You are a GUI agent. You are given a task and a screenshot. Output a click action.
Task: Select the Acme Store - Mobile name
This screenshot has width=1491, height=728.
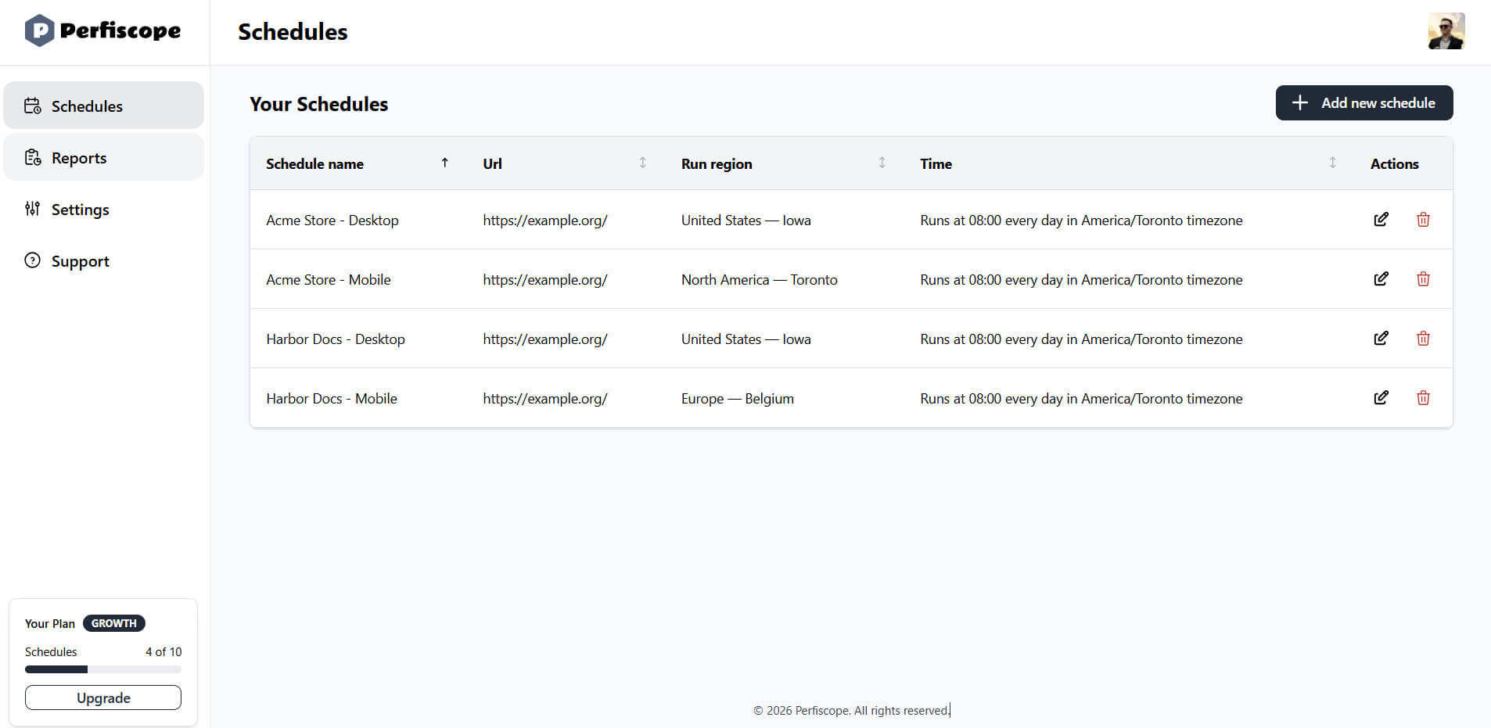click(329, 279)
